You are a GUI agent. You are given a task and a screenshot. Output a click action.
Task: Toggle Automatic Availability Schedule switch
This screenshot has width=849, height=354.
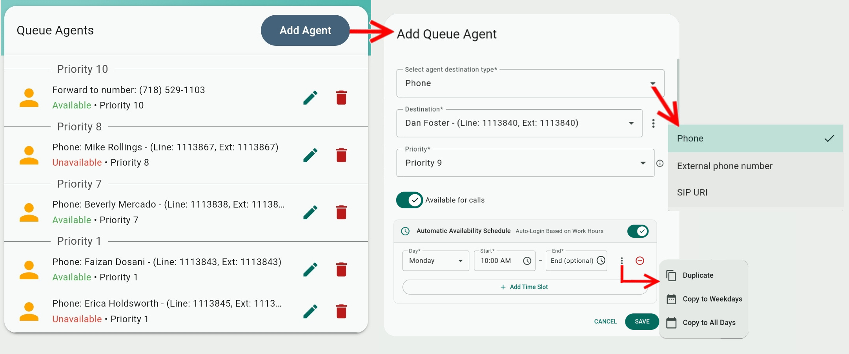tap(638, 231)
